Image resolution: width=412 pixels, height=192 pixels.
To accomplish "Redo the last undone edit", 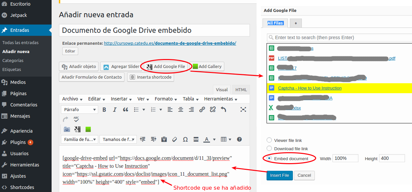I will pos(66,119).
